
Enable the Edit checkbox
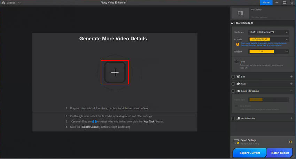click(x=233, y=77)
